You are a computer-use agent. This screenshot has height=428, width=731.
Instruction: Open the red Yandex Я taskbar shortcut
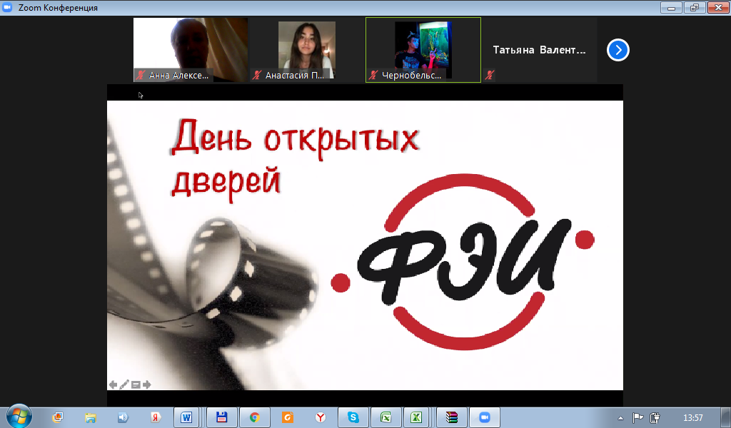[156, 417]
